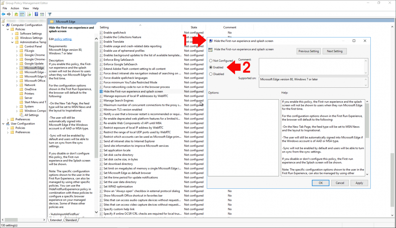Viewport: 396px width, 228px height.
Task: Select the Enabled radio button
Action: tap(211, 67)
